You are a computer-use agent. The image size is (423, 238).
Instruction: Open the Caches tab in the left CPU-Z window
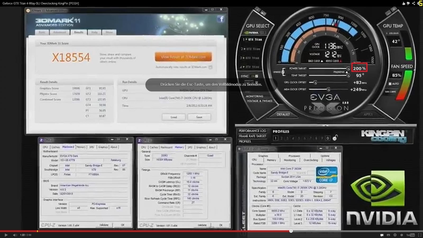click(x=56, y=147)
